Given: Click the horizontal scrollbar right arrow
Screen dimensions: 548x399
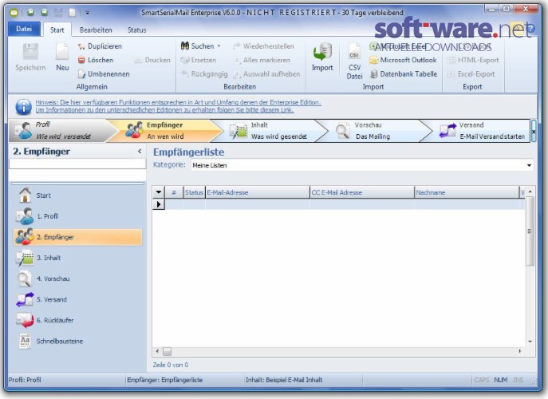Looking at the screenshot, I should [520, 351].
